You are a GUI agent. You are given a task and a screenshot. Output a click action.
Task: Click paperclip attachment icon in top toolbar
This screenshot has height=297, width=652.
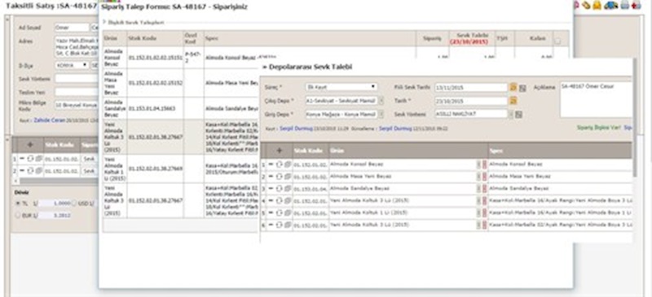(x=586, y=5)
